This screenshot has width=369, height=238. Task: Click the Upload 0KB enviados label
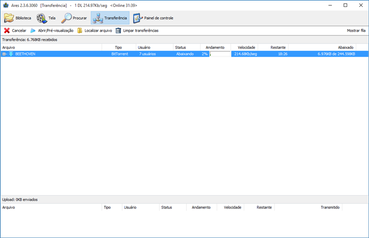click(20, 200)
